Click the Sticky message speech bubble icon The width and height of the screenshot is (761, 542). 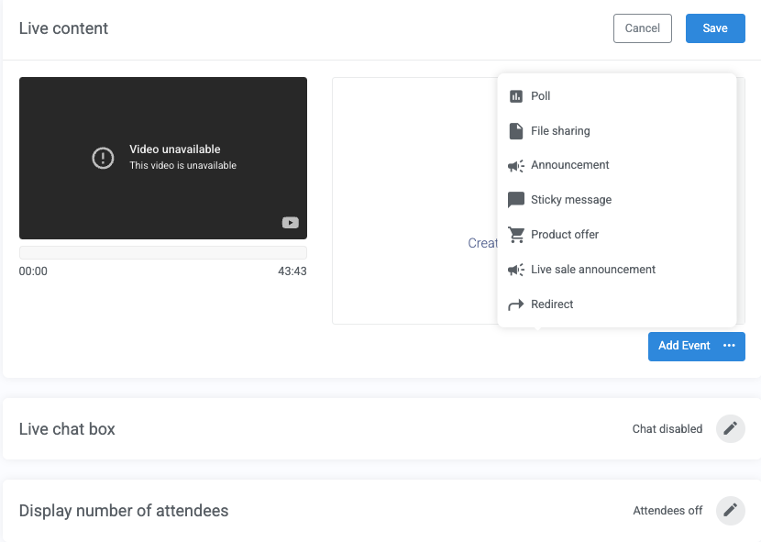click(x=516, y=199)
